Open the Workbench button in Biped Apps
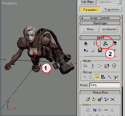This screenshot has width=125, height=116. [109, 29]
